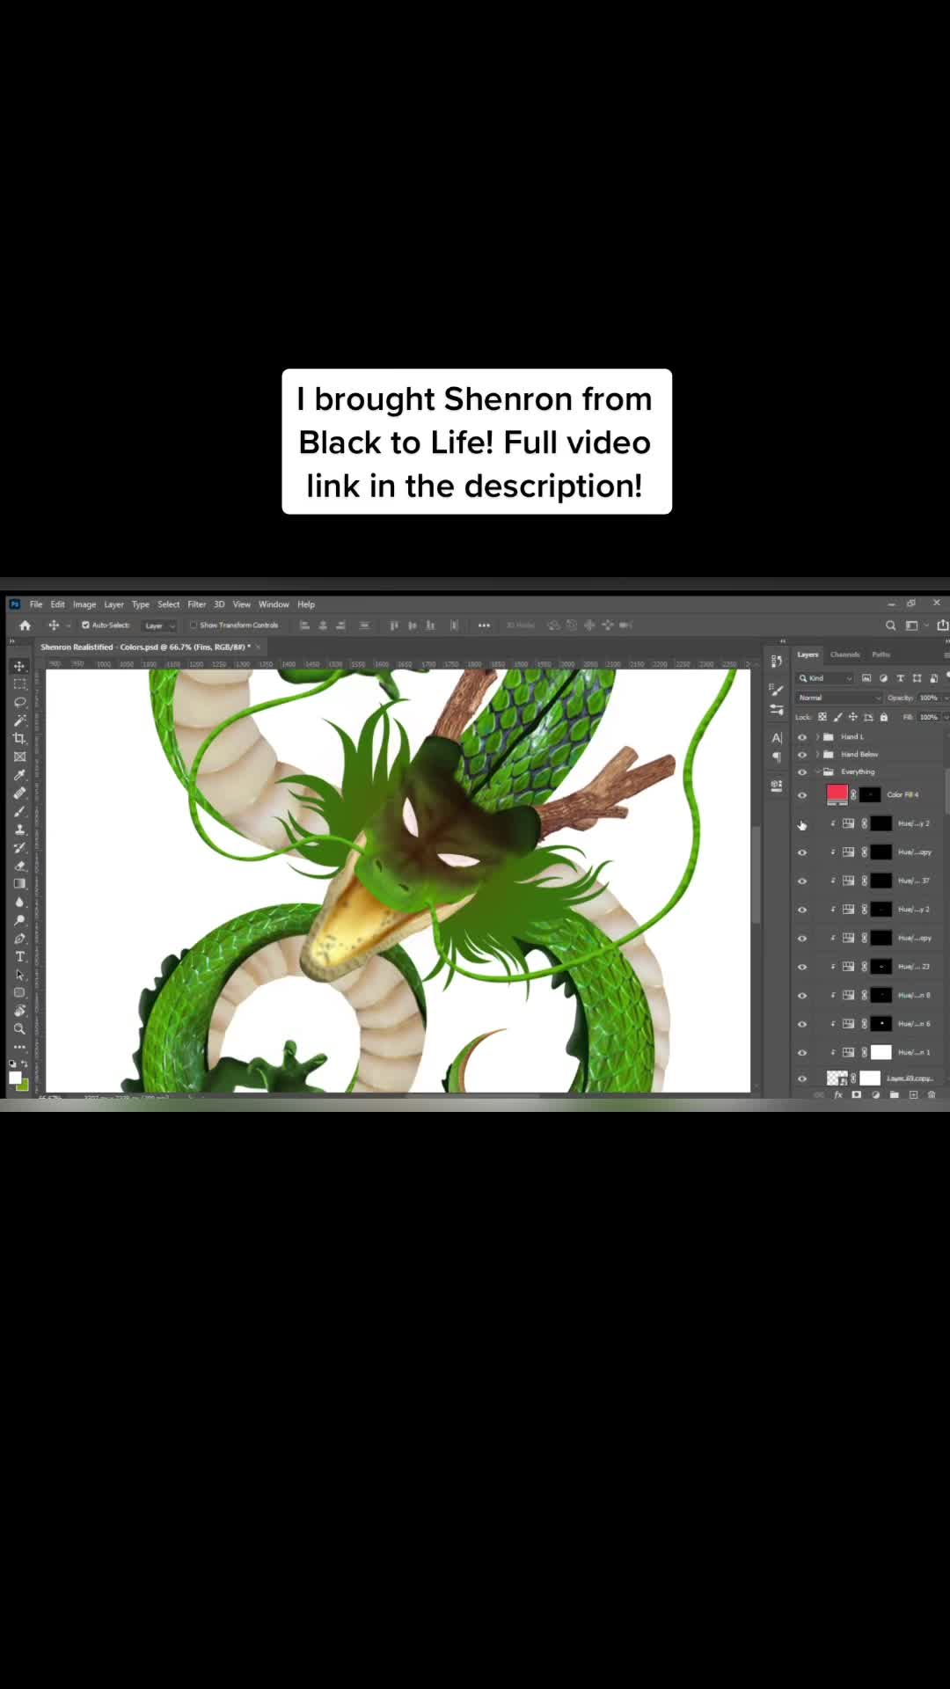Click the Home icon in options bar
950x1689 pixels.
point(25,625)
